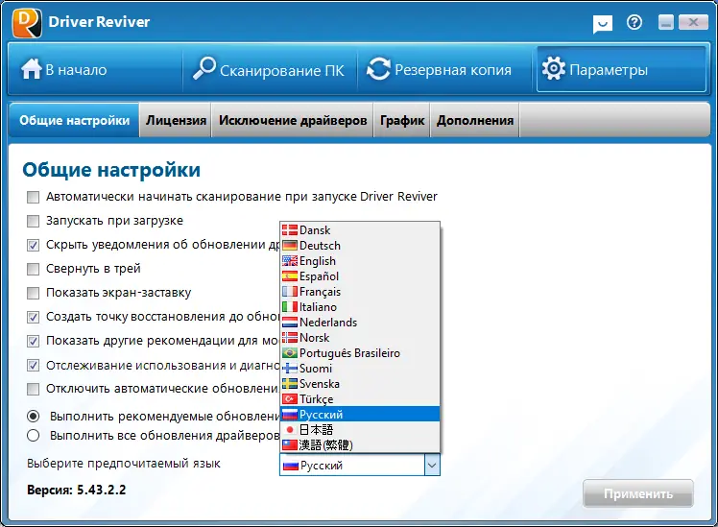718x527 pixels.
Task: Choose Suomi from language list
Action: click(x=360, y=368)
